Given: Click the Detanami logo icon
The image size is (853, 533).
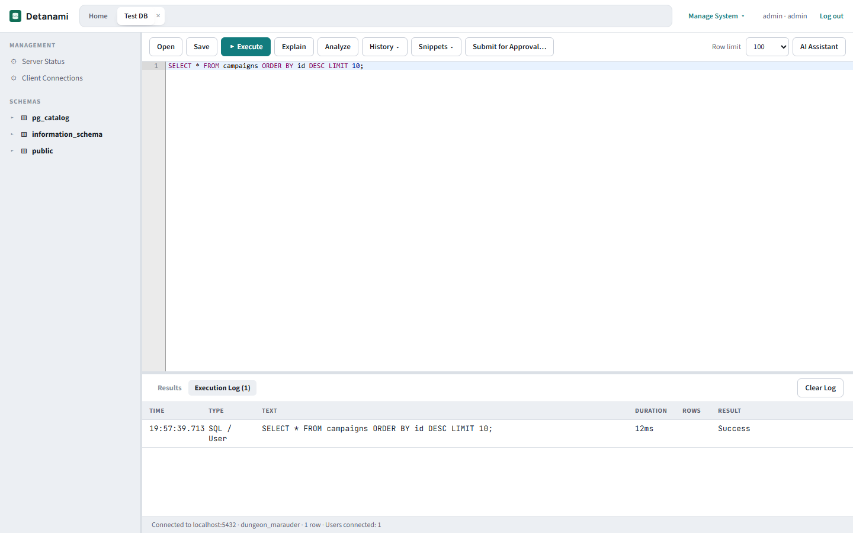Looking at the screenshot, I should pyautogui.click(x=15, y=16).
